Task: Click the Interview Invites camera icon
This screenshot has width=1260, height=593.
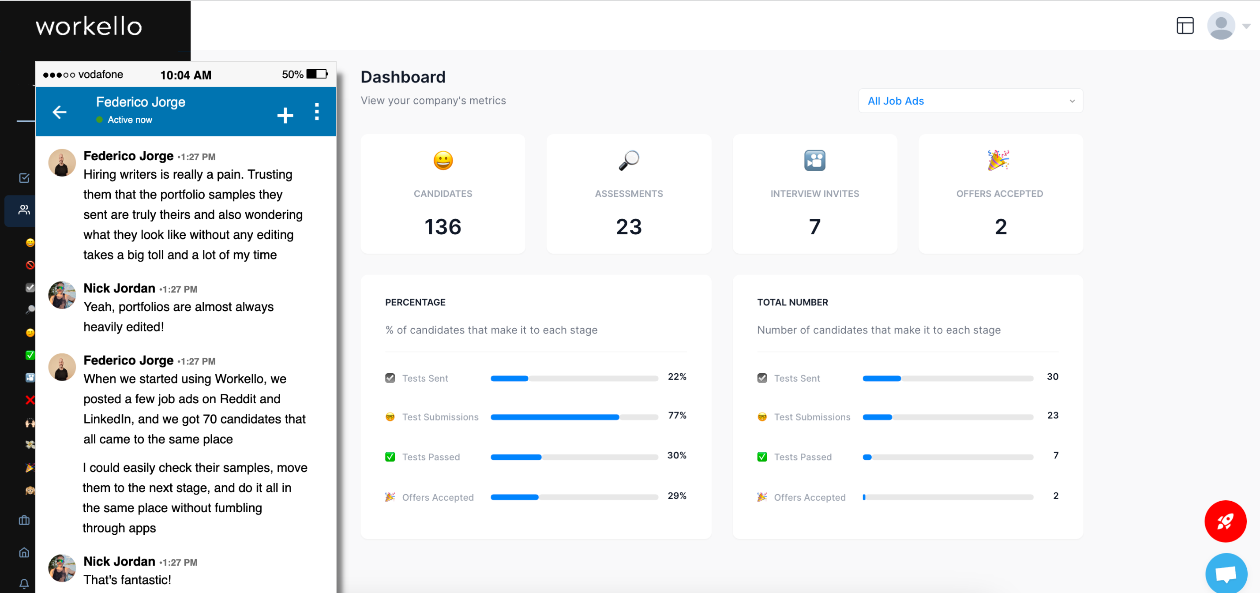Action: coord(814,160)
